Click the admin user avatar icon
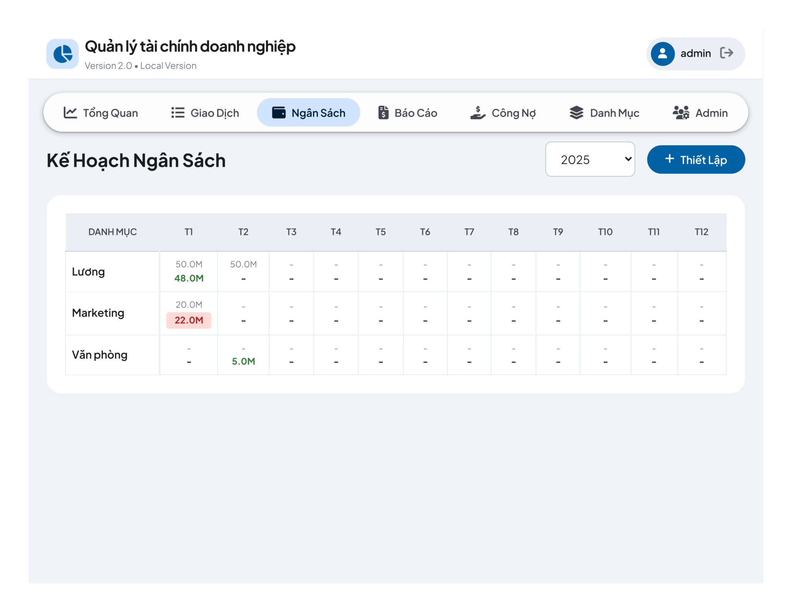791x611 pixels. click(662, 54)
